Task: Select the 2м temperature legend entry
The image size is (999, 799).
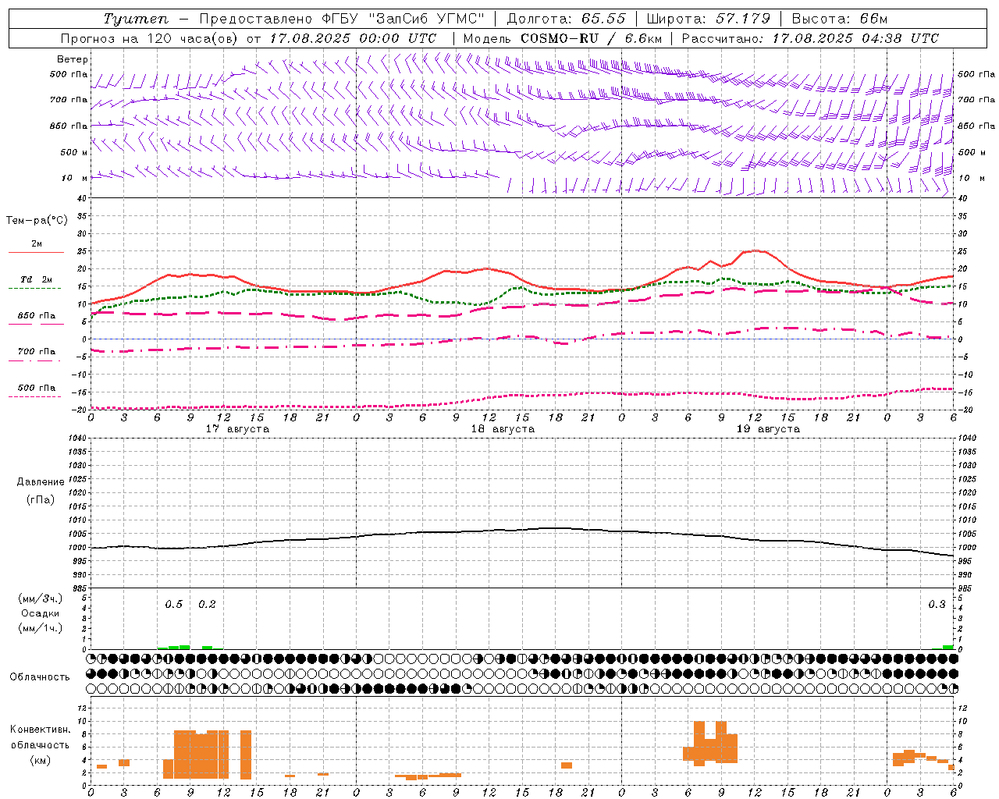Action: [x=37, y=244]
